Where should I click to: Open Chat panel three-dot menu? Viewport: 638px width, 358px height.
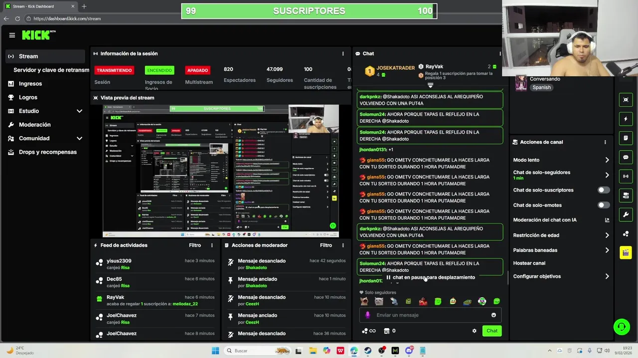click(x=500, y=54)
